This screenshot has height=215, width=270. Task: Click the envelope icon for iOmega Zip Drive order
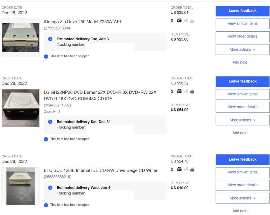pos(192,21)
